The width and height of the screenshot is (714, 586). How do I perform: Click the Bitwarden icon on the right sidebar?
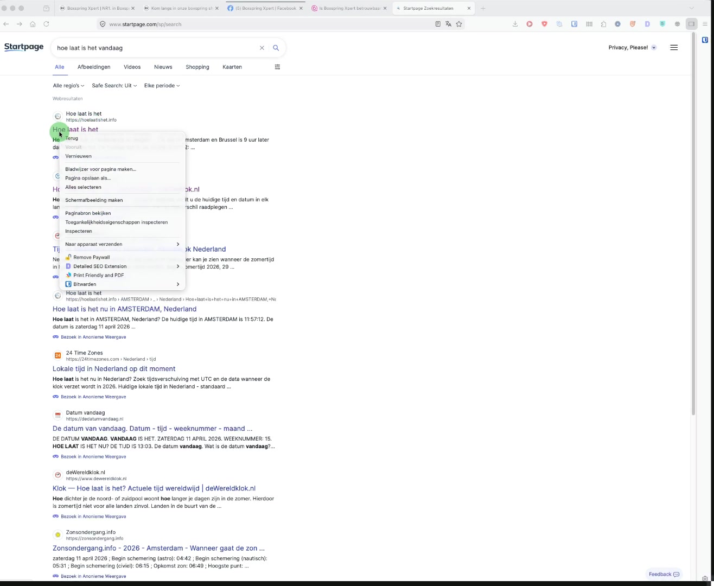[705, 40]
